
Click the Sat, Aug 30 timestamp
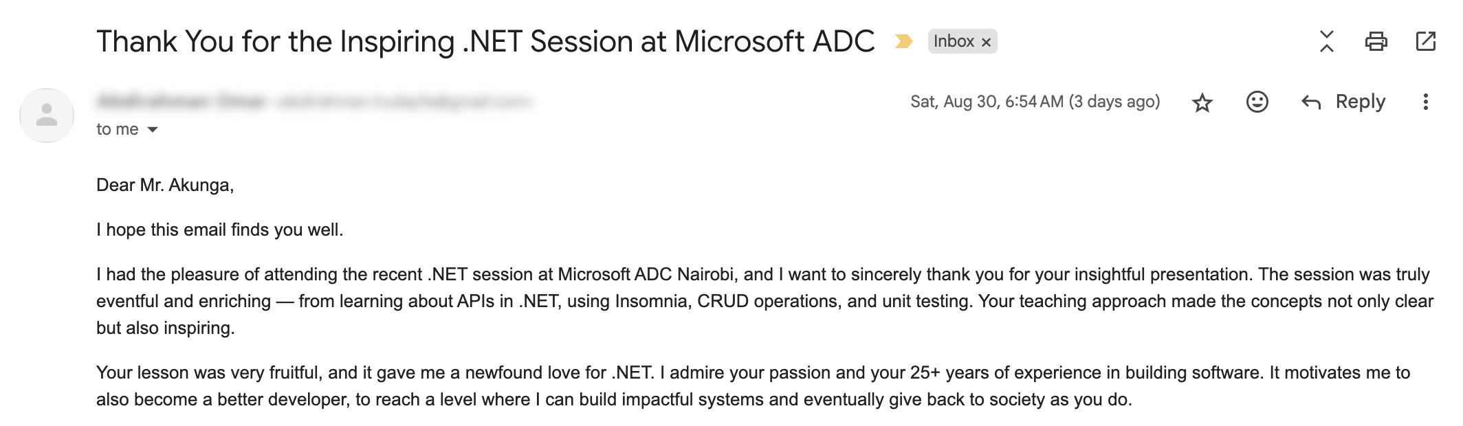click(1035, 102)
